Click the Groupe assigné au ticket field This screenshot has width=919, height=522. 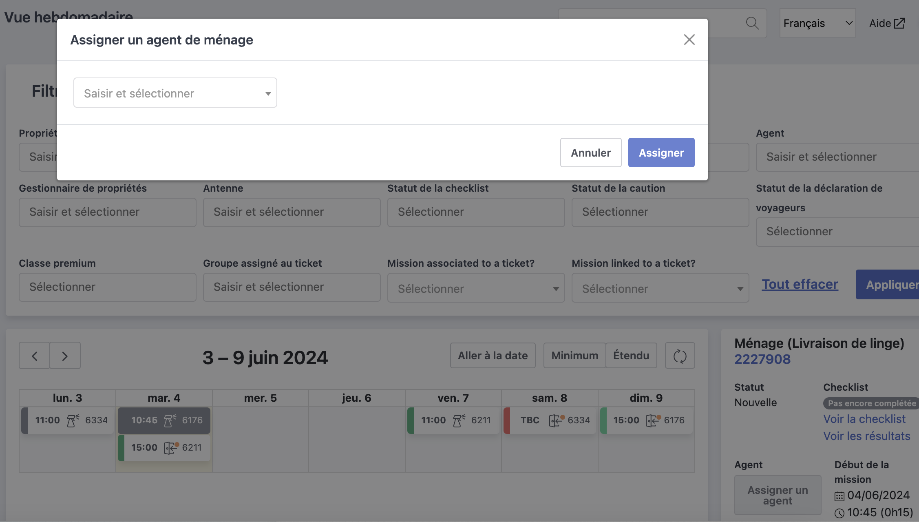point(292,287)
